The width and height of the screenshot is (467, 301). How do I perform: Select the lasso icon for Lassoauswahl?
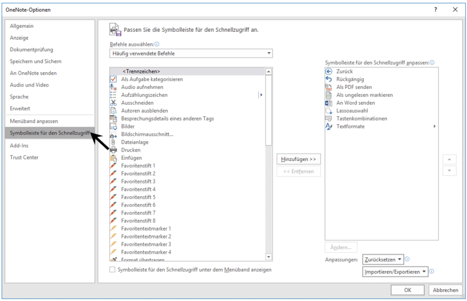click(x=328, y=111)
